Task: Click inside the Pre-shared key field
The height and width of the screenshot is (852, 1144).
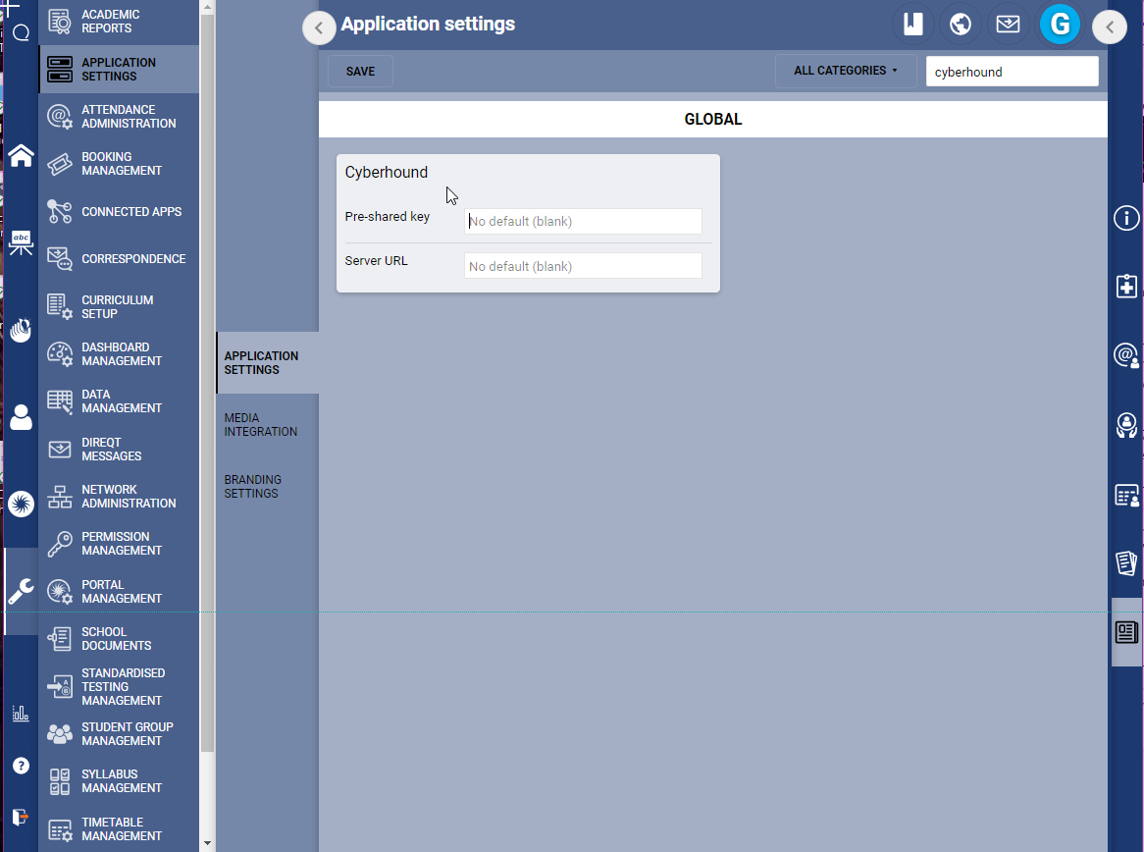Action: tap(583, 221)
